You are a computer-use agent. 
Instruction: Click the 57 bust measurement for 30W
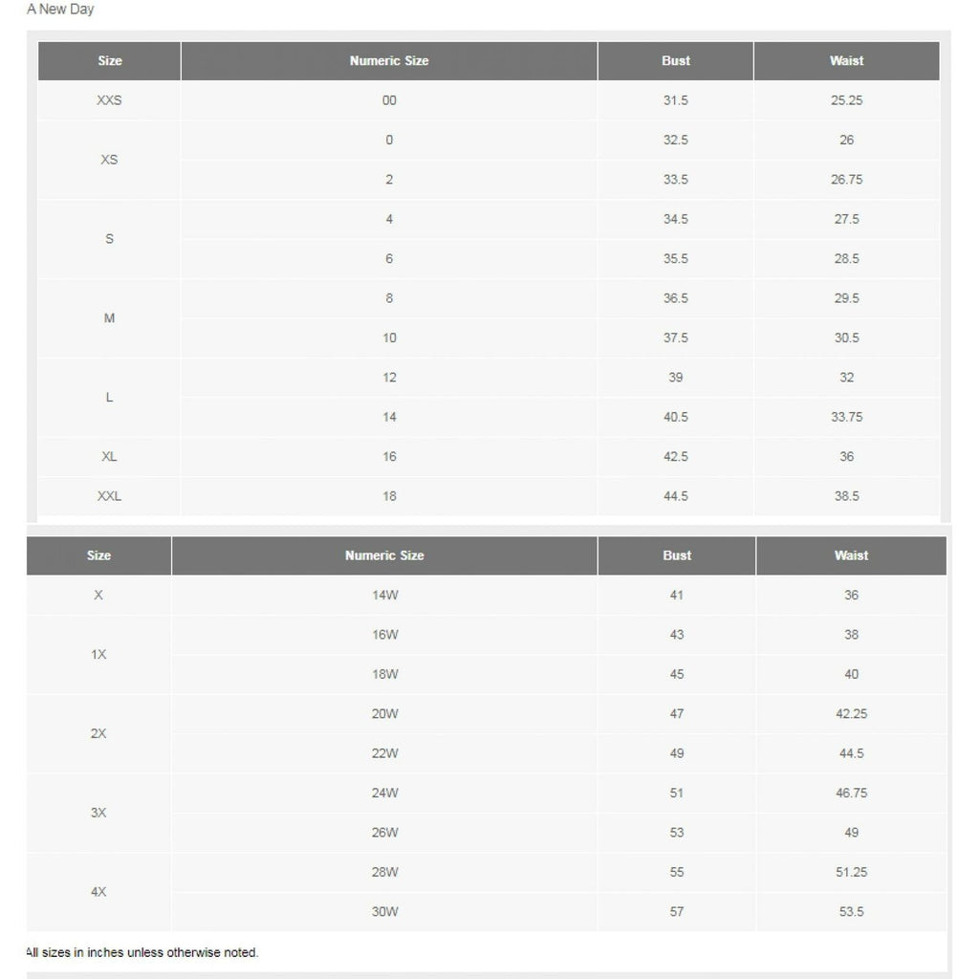tap(677, 912)
